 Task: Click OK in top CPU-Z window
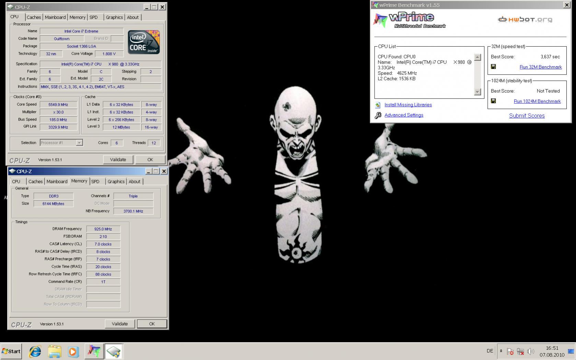point(150,160)
